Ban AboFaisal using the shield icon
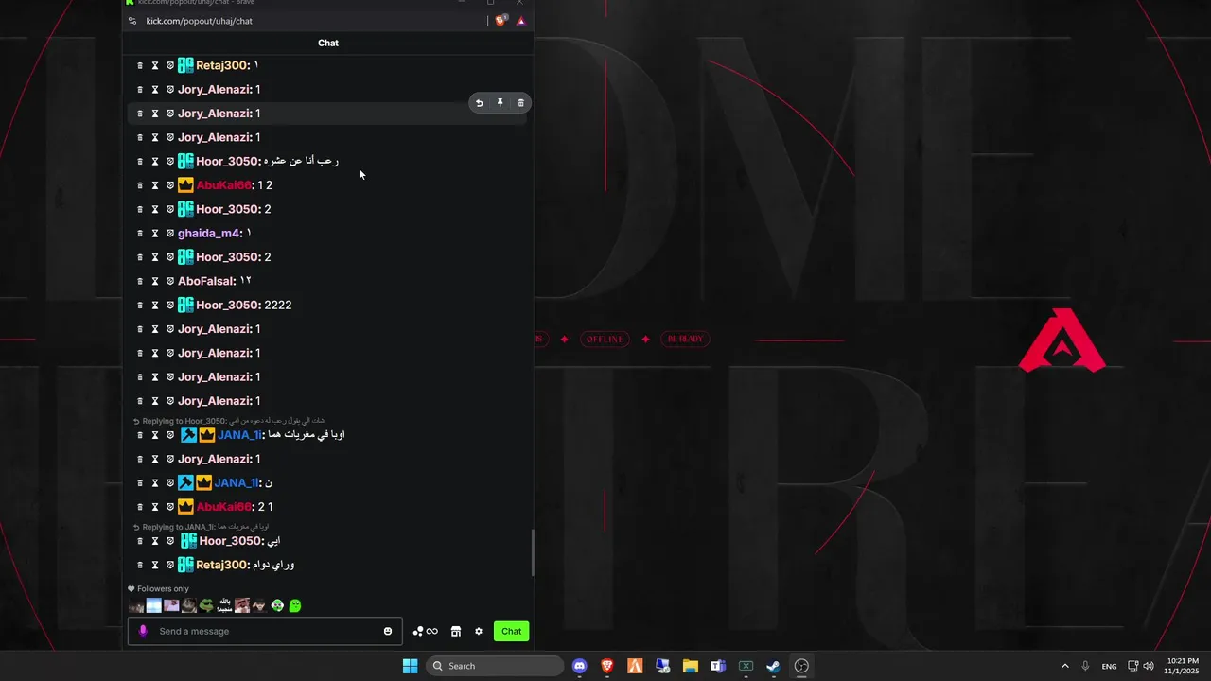Image resolution: width=1211 pixels, height=681 pixels. click(x=170, y=282)
